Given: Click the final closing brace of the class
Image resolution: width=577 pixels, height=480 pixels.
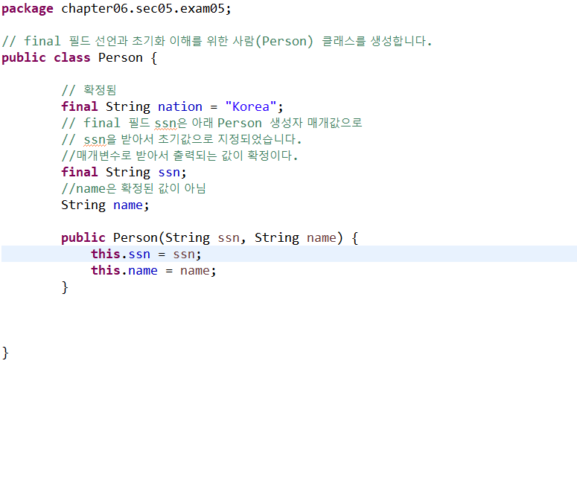Looking at the screenshot, I should tap(5, 353).
